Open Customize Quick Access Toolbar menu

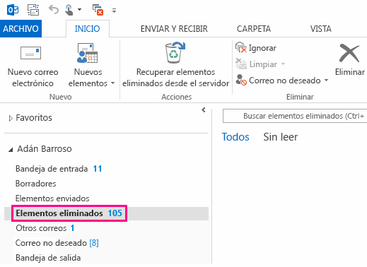click(x=114, y=11)
